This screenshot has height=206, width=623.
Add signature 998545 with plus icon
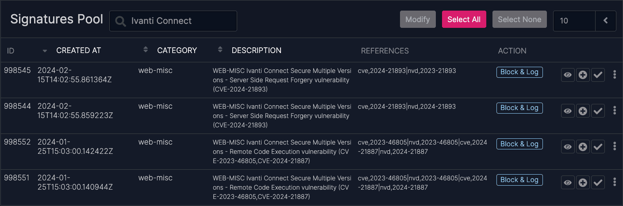click(583, 75)
